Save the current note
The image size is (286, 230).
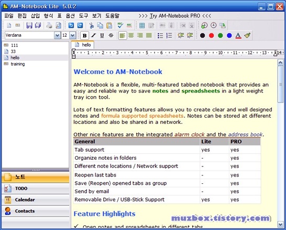click(29, 25)
